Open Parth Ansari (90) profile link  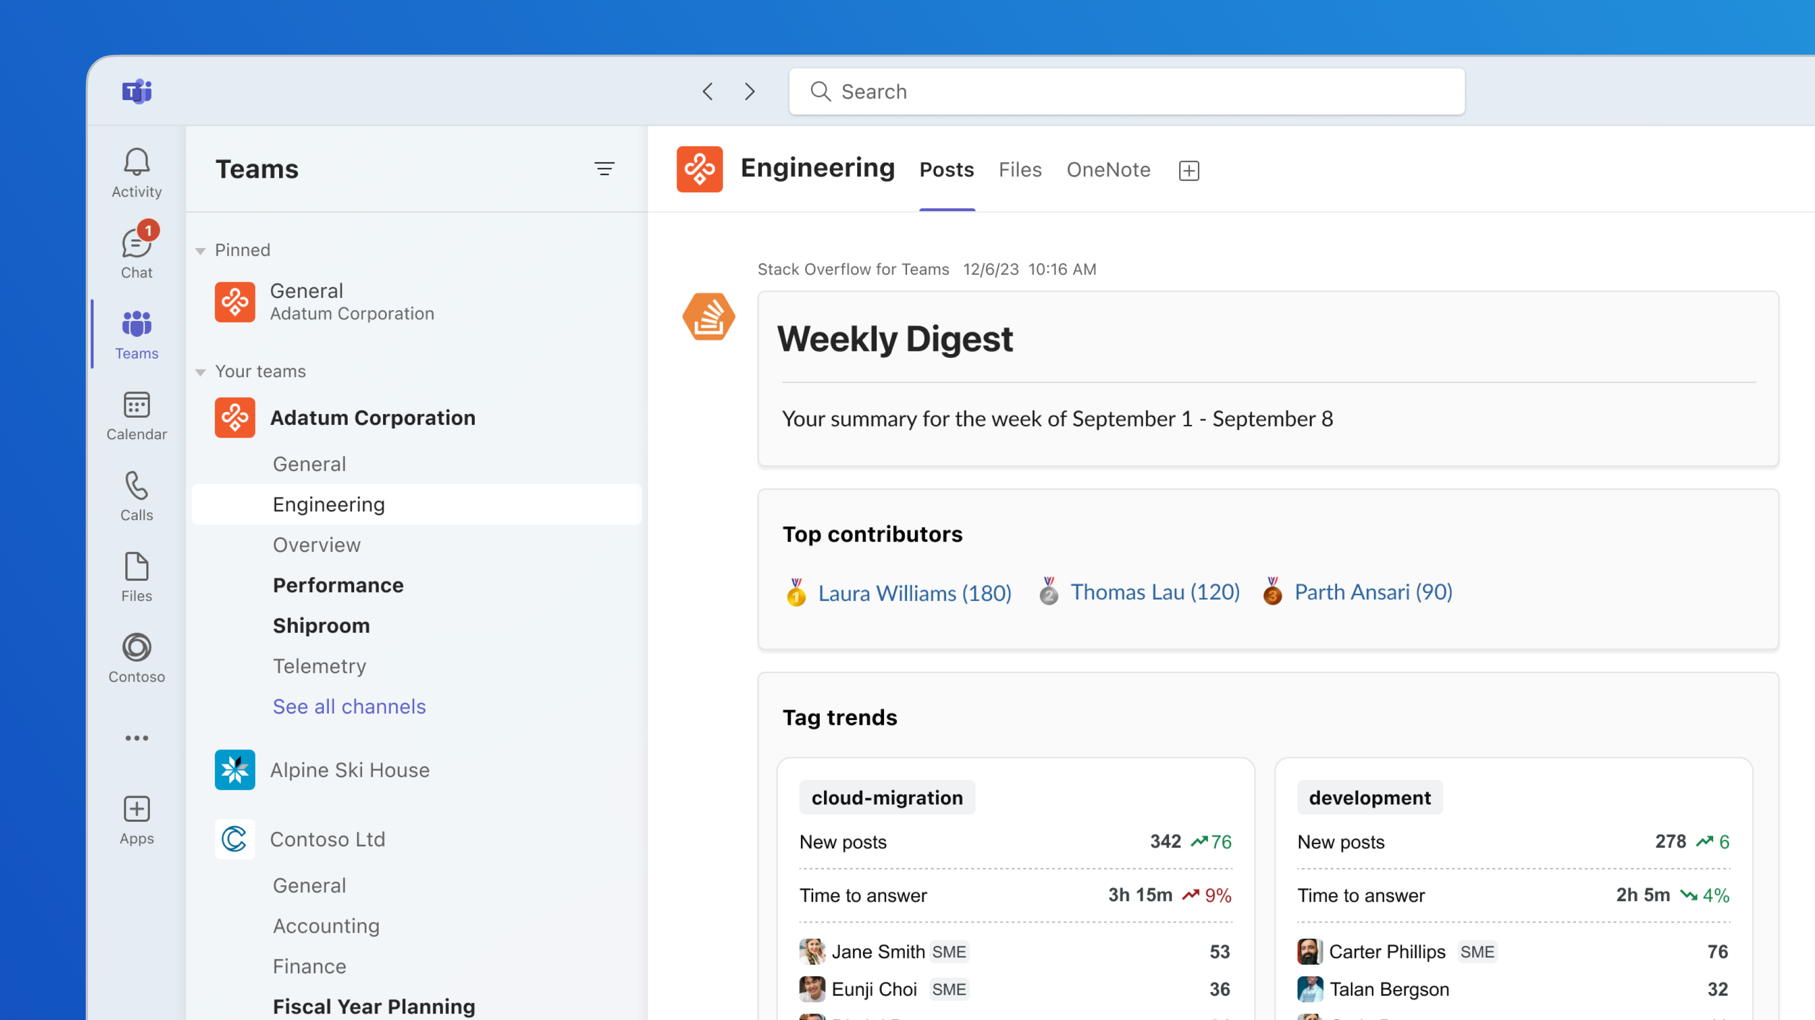coord(1373,592)
